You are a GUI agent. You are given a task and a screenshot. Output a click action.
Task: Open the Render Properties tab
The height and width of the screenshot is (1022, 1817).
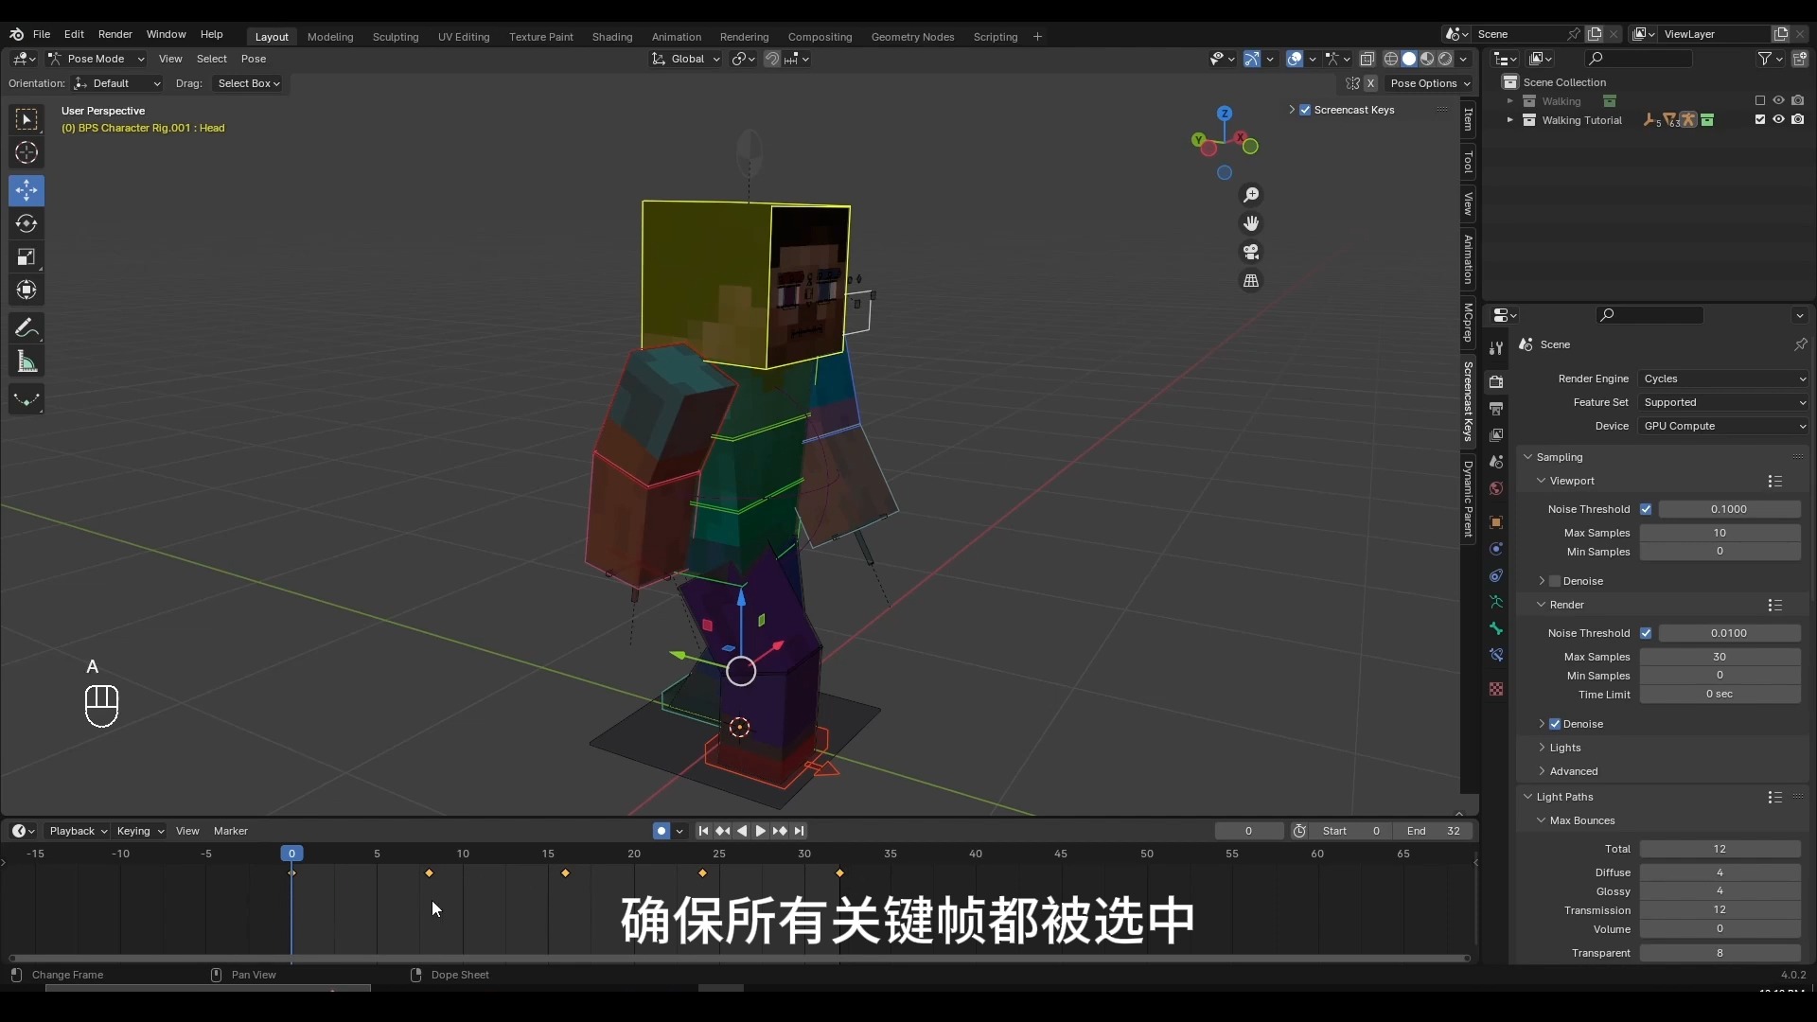[x=1496, y=381]
